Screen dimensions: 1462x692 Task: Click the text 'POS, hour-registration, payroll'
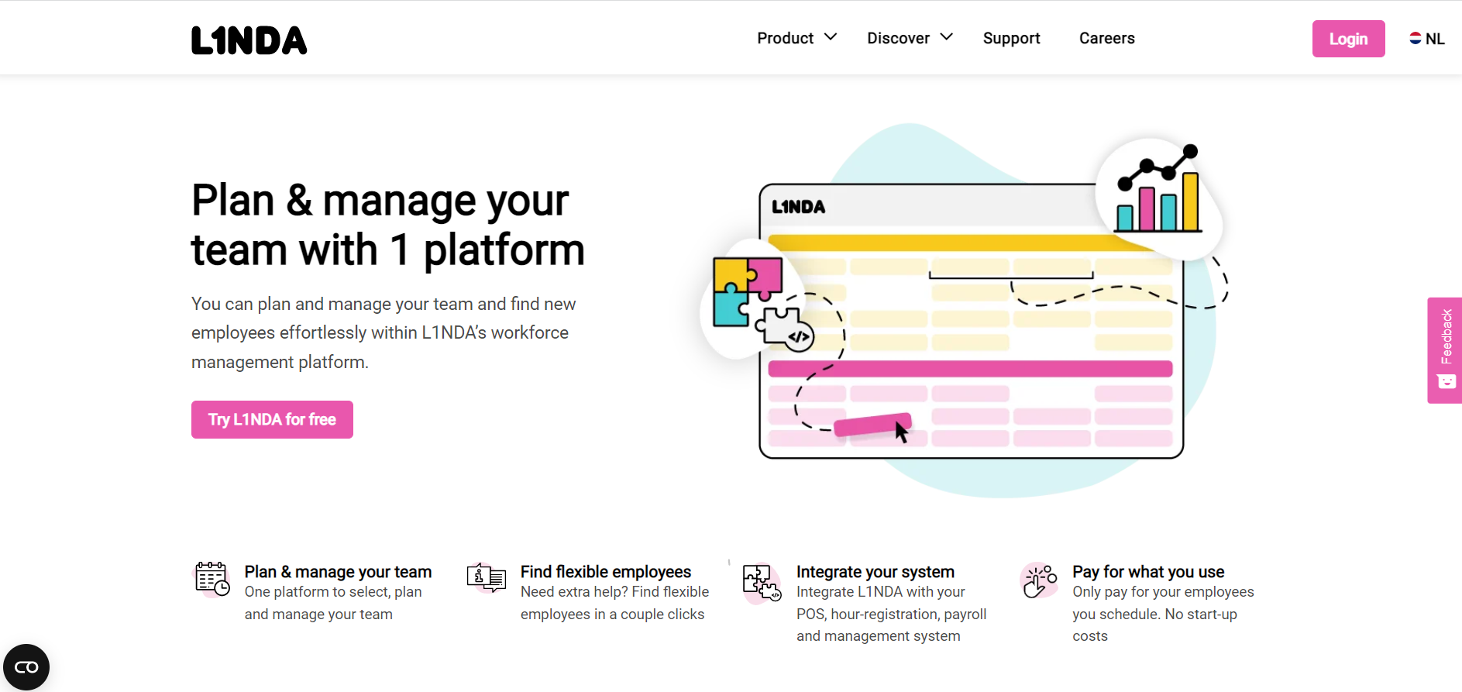[x=891, y=615]
